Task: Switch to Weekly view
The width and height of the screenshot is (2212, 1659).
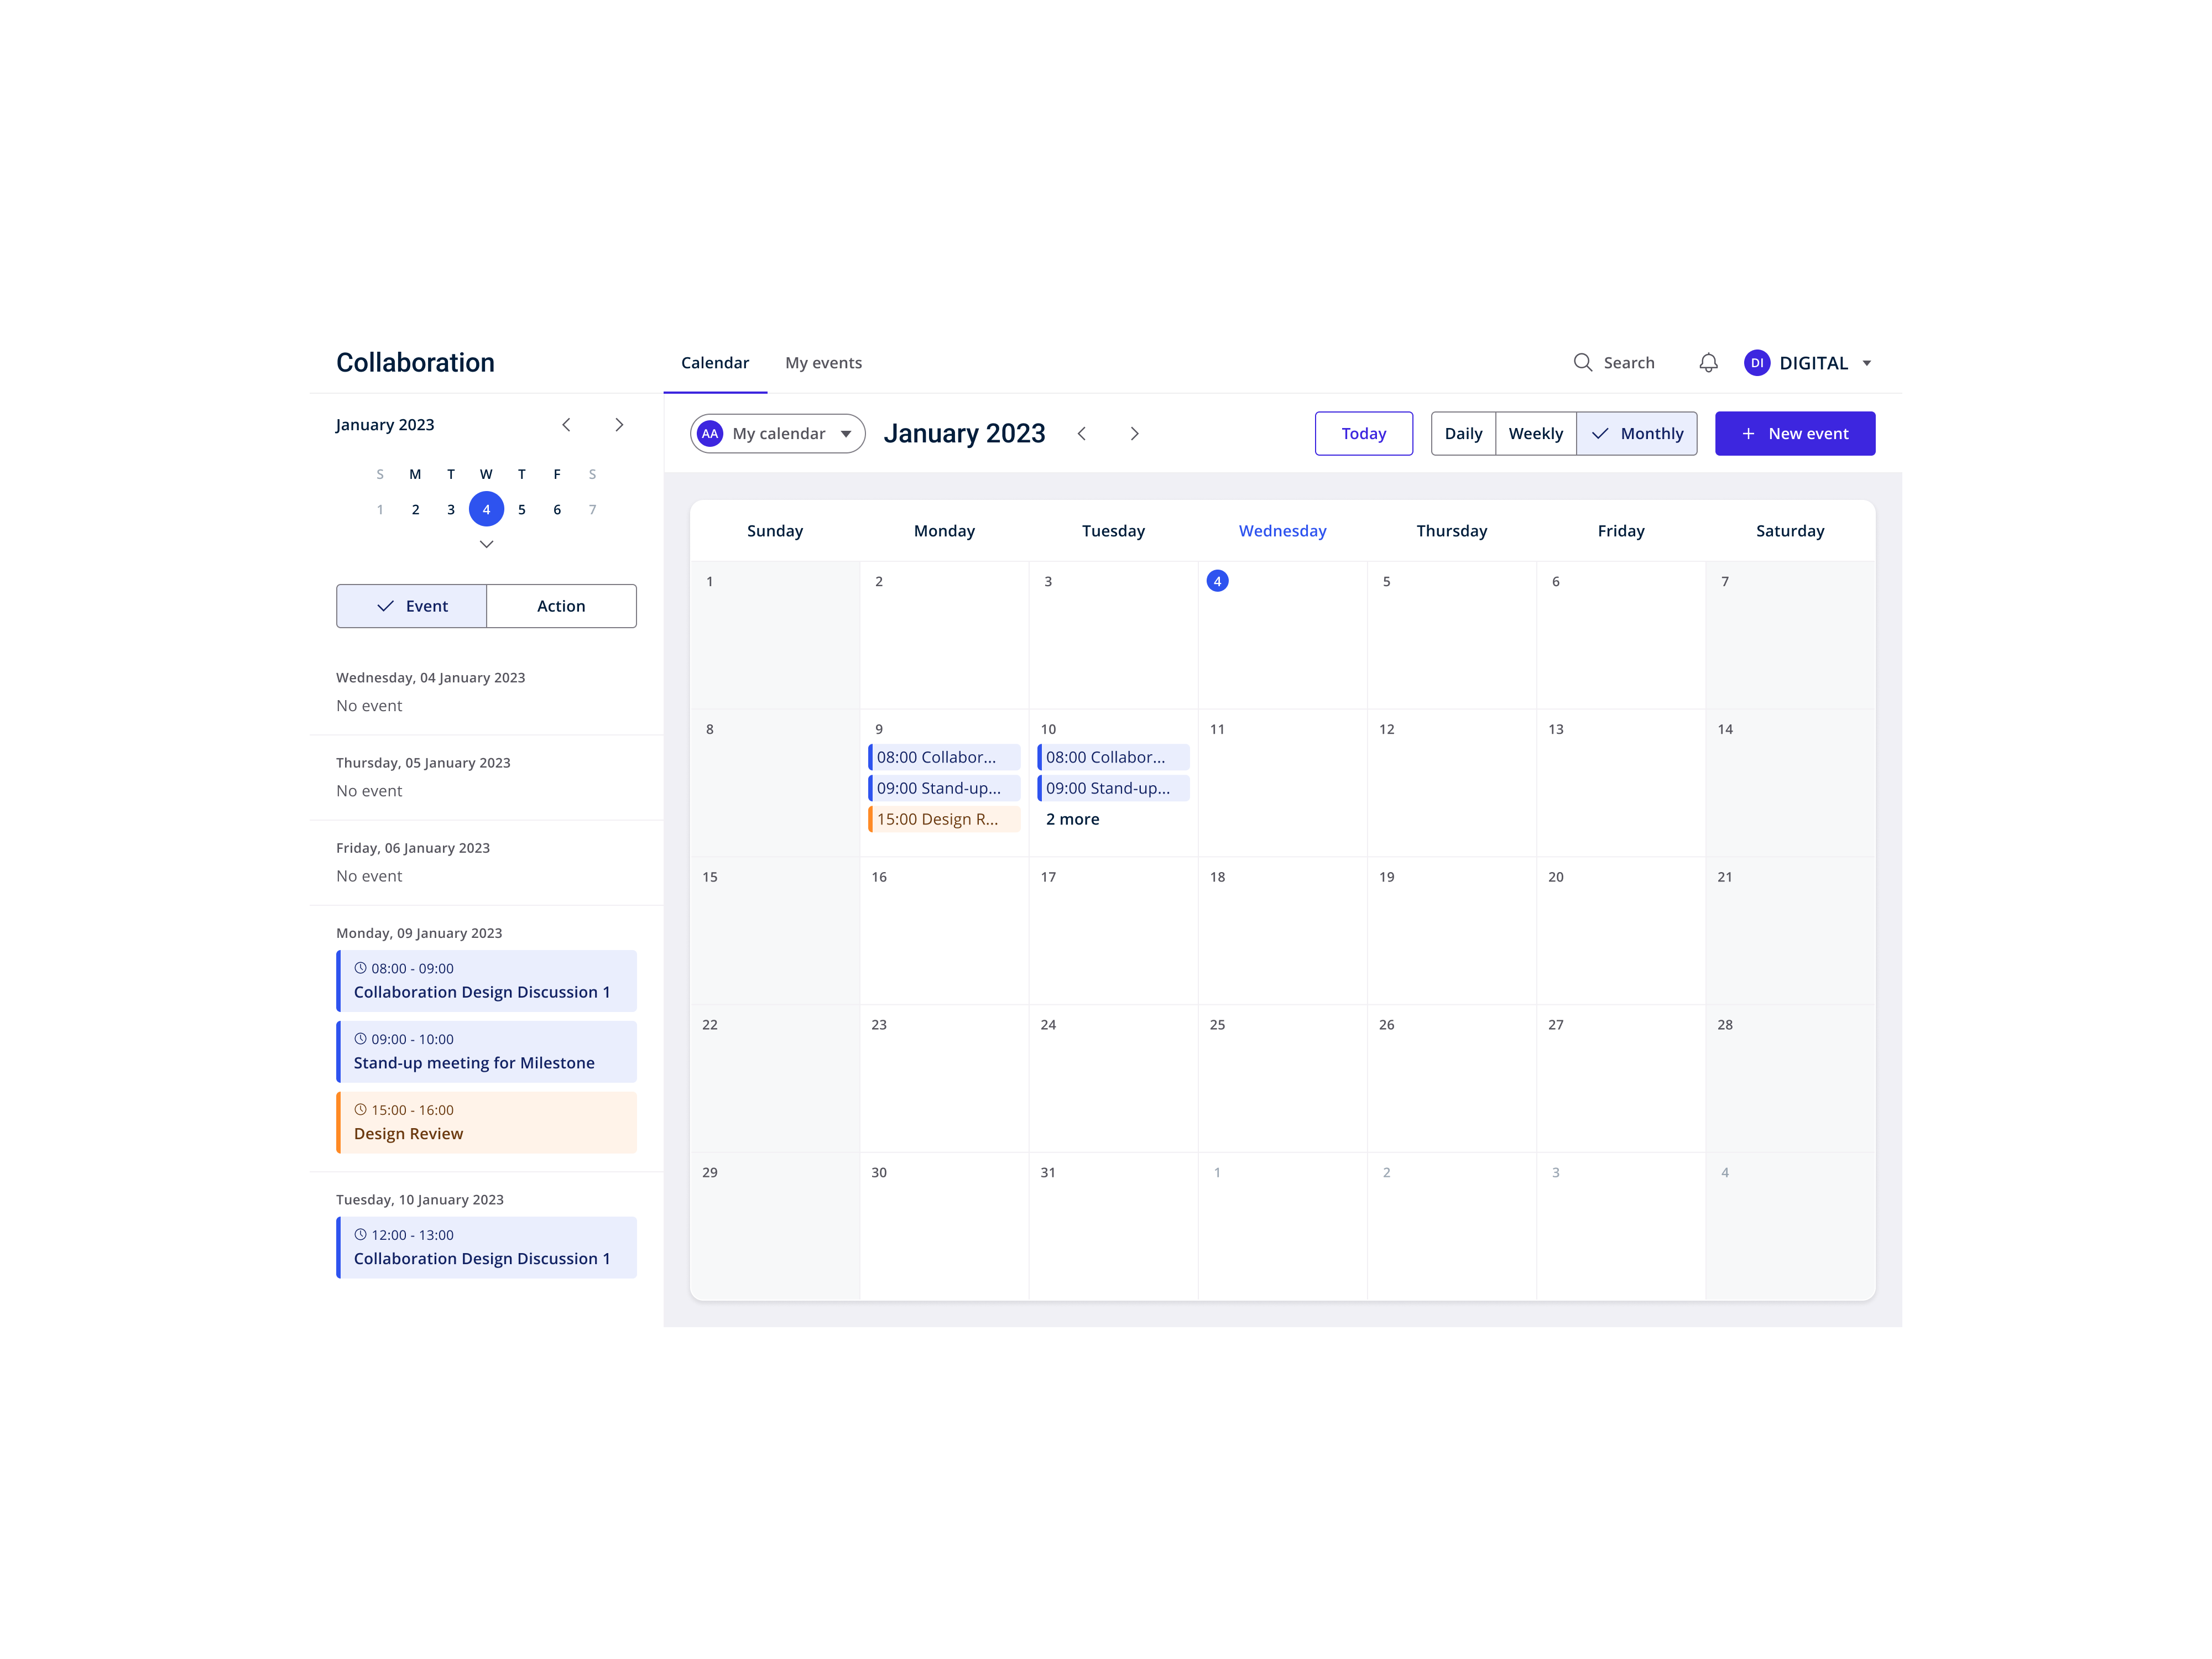Action: coord(1535,433)
